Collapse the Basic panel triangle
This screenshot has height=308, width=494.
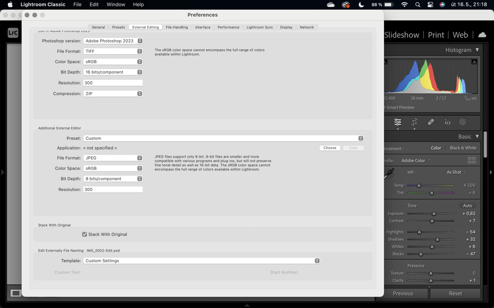[477, 136]
